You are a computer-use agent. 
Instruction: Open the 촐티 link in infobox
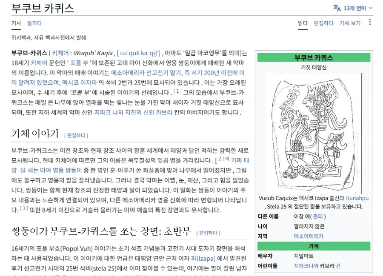[x=318, y=216]
